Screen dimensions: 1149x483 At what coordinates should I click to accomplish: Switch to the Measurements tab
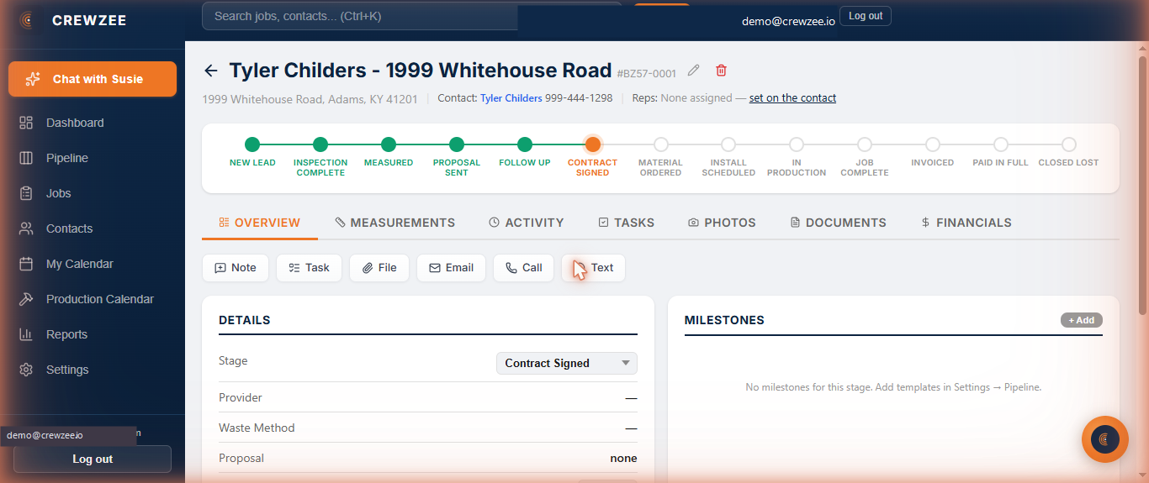coord(394,223)
